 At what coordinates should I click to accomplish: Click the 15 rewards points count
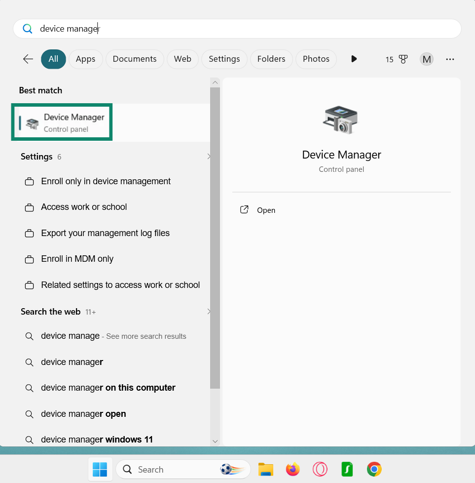(x=390, y=59)
